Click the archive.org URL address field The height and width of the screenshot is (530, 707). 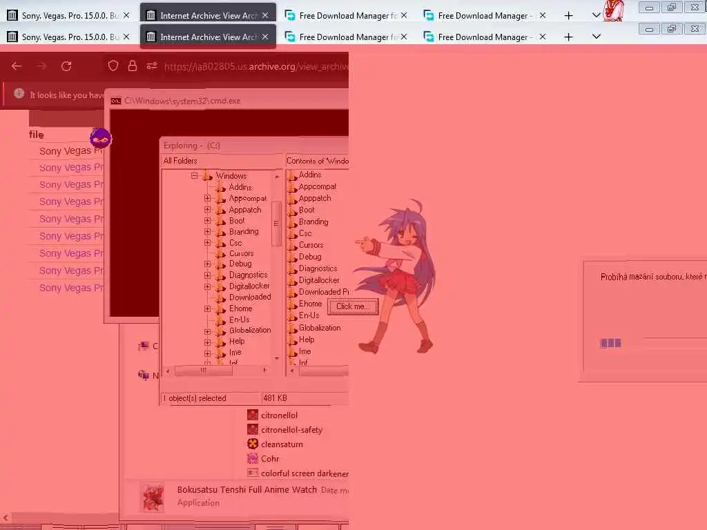pyautogui.click(x=255, y=67)
